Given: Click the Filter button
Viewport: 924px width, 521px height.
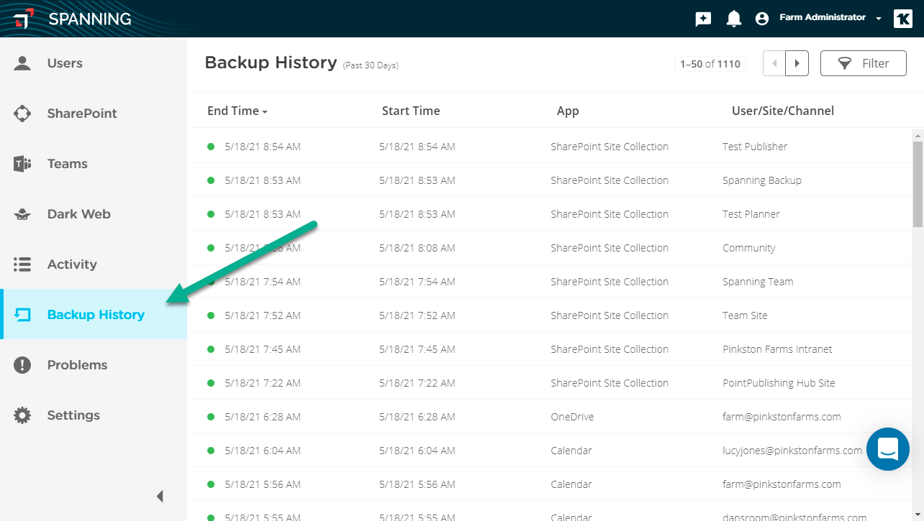Looking at the screenshot, I should pos(864,63).
